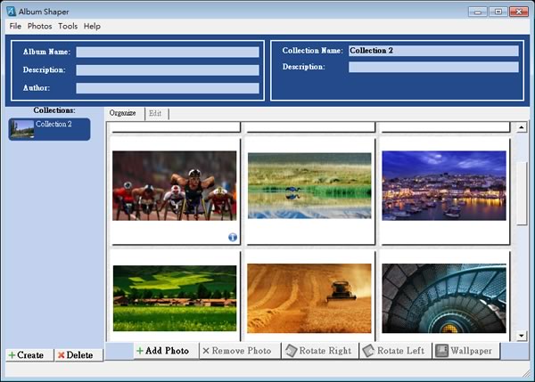Click the Collection Name field showing Collection 2
The height and width of the screenshot is (382, 535).
[x=433, y=51]
